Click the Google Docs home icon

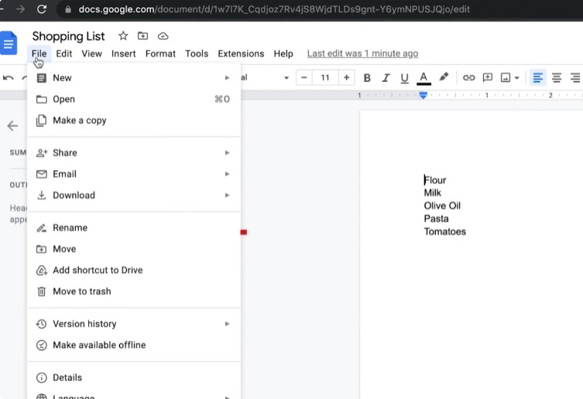(x=9, y=44)
